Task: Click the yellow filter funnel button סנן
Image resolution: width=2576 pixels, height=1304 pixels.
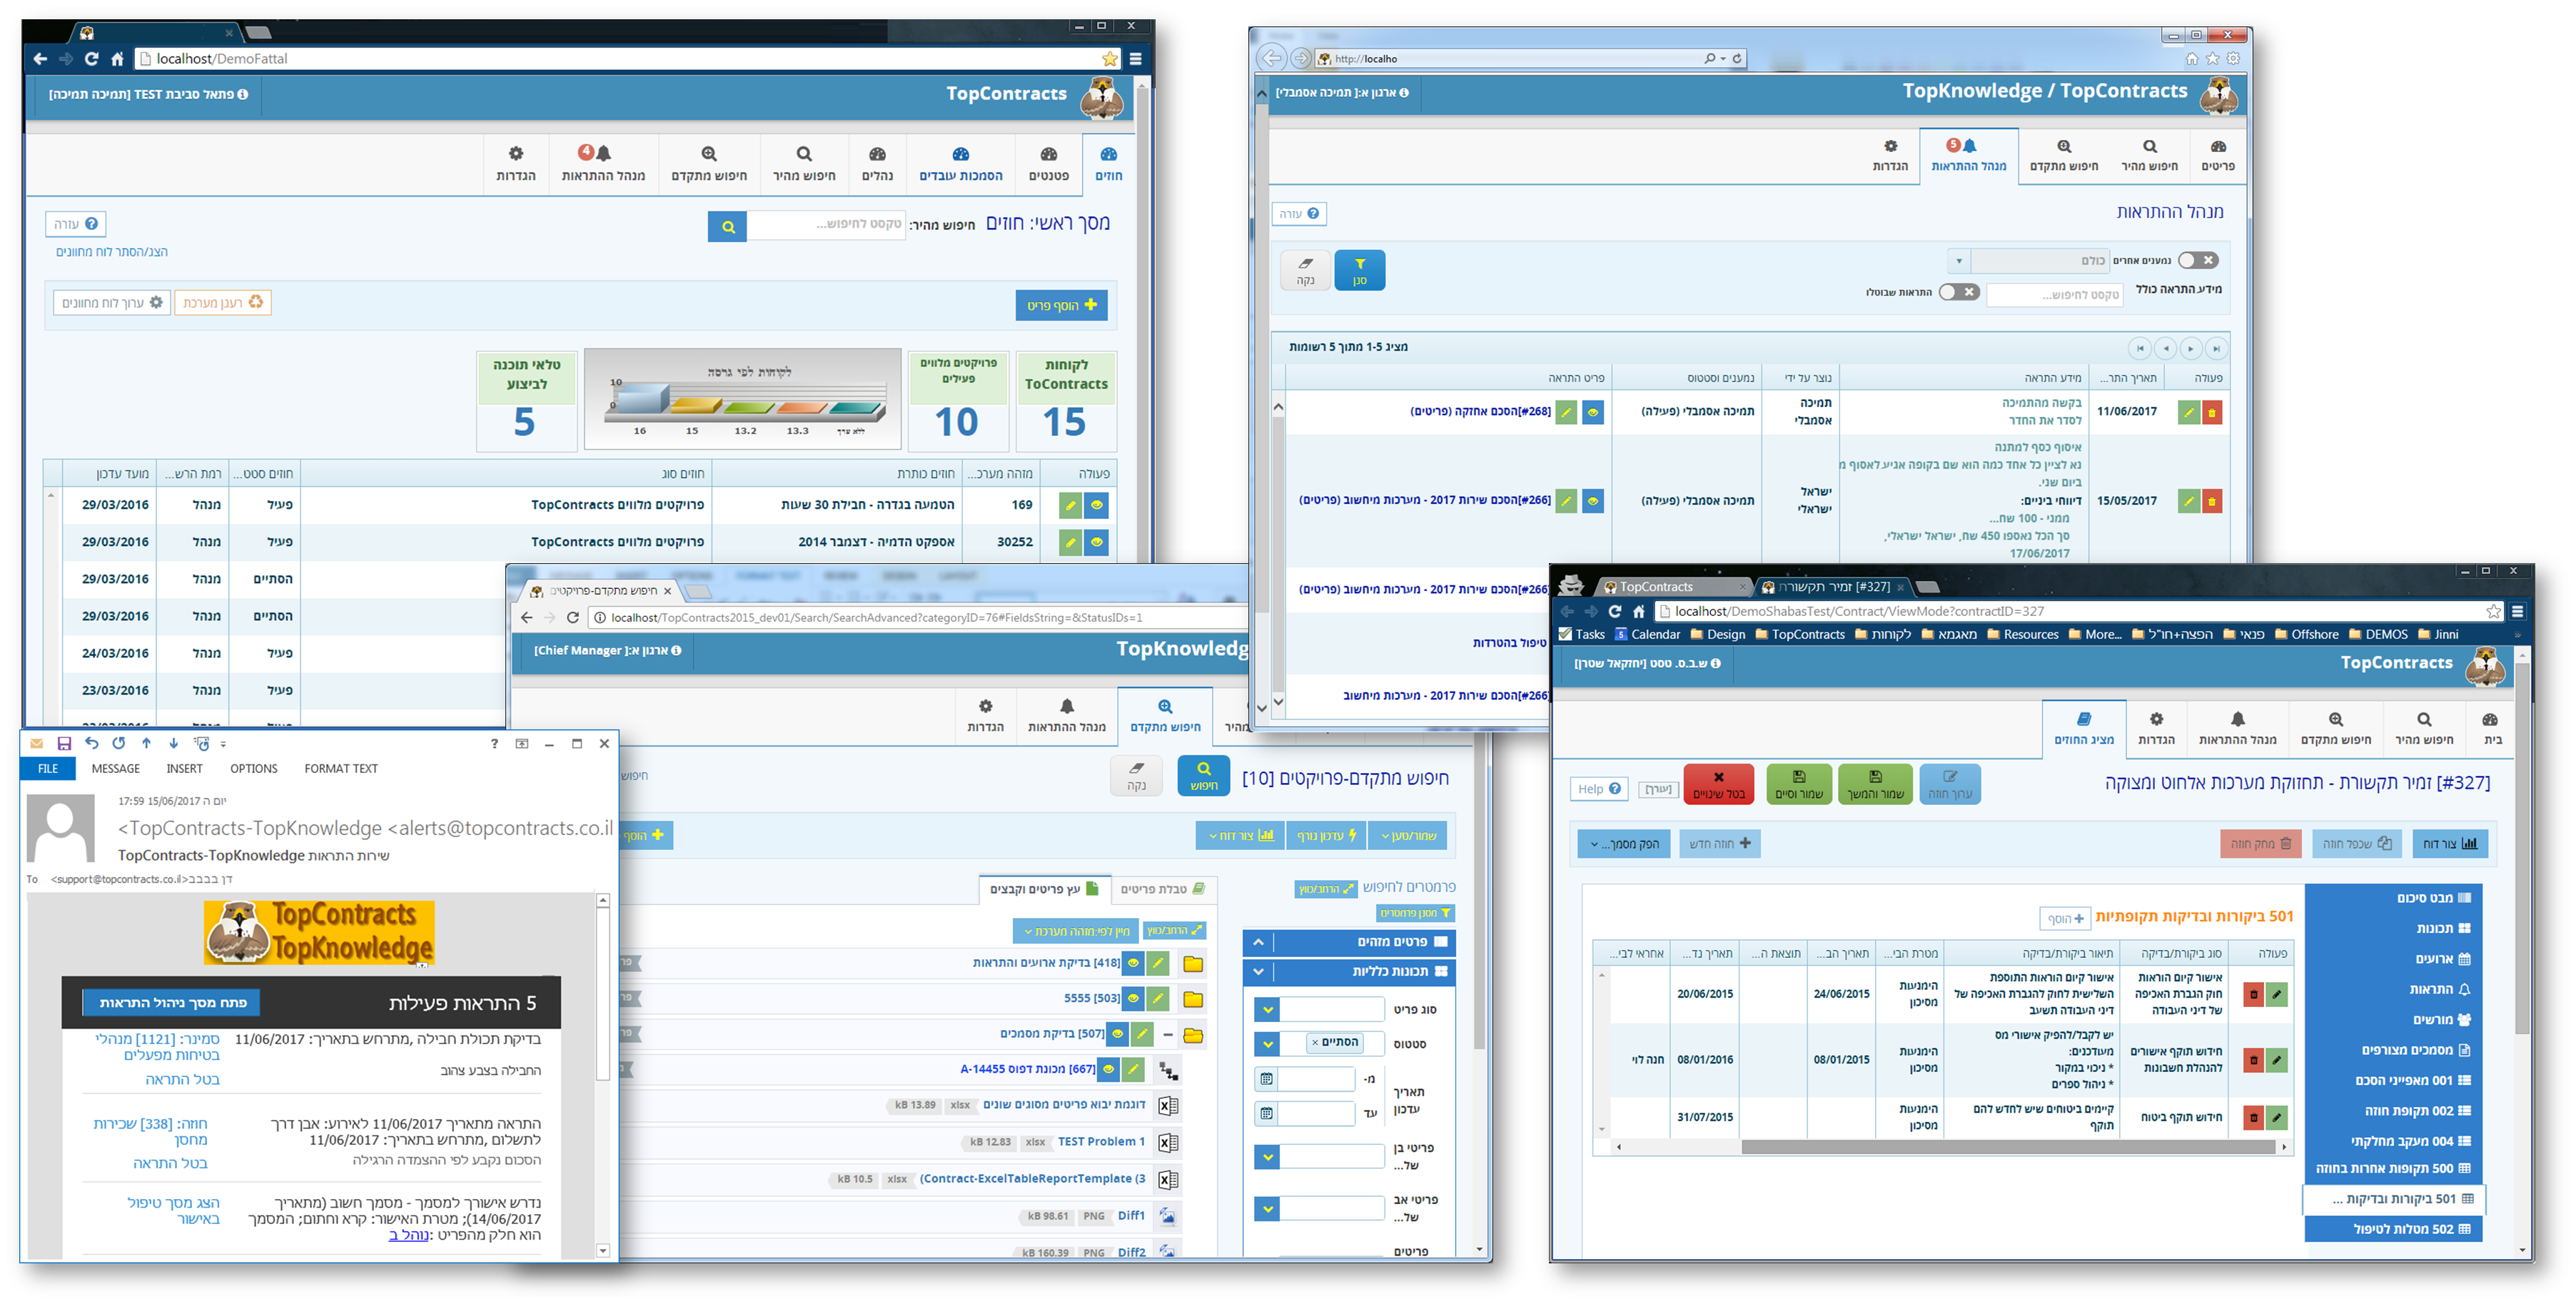Action: [x=1359, y=270]
